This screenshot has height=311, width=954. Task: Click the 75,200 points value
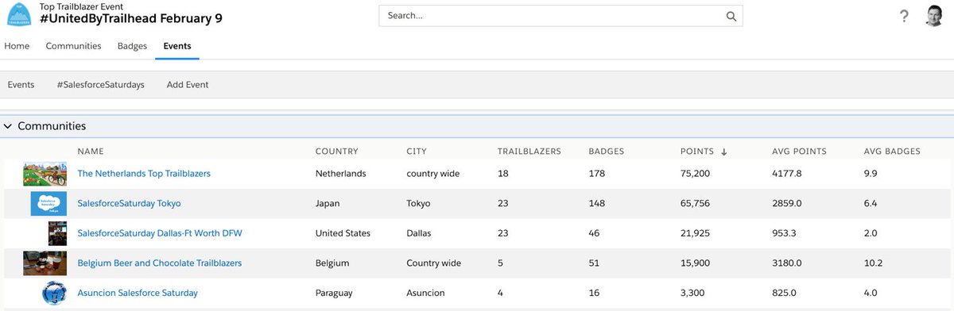[696, 173]
